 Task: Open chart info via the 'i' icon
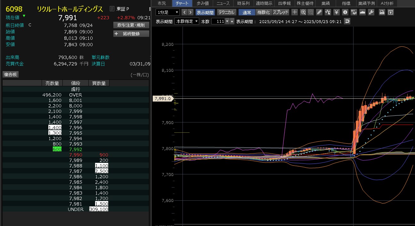(x=345, y=12)
